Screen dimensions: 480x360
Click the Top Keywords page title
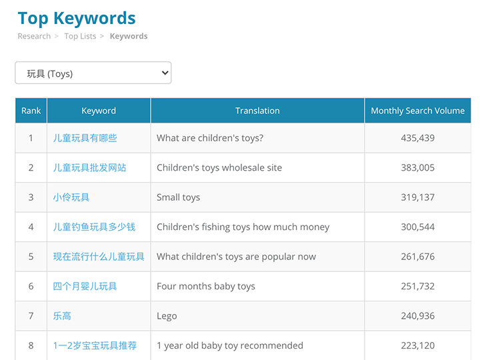(x=77, y=18)
